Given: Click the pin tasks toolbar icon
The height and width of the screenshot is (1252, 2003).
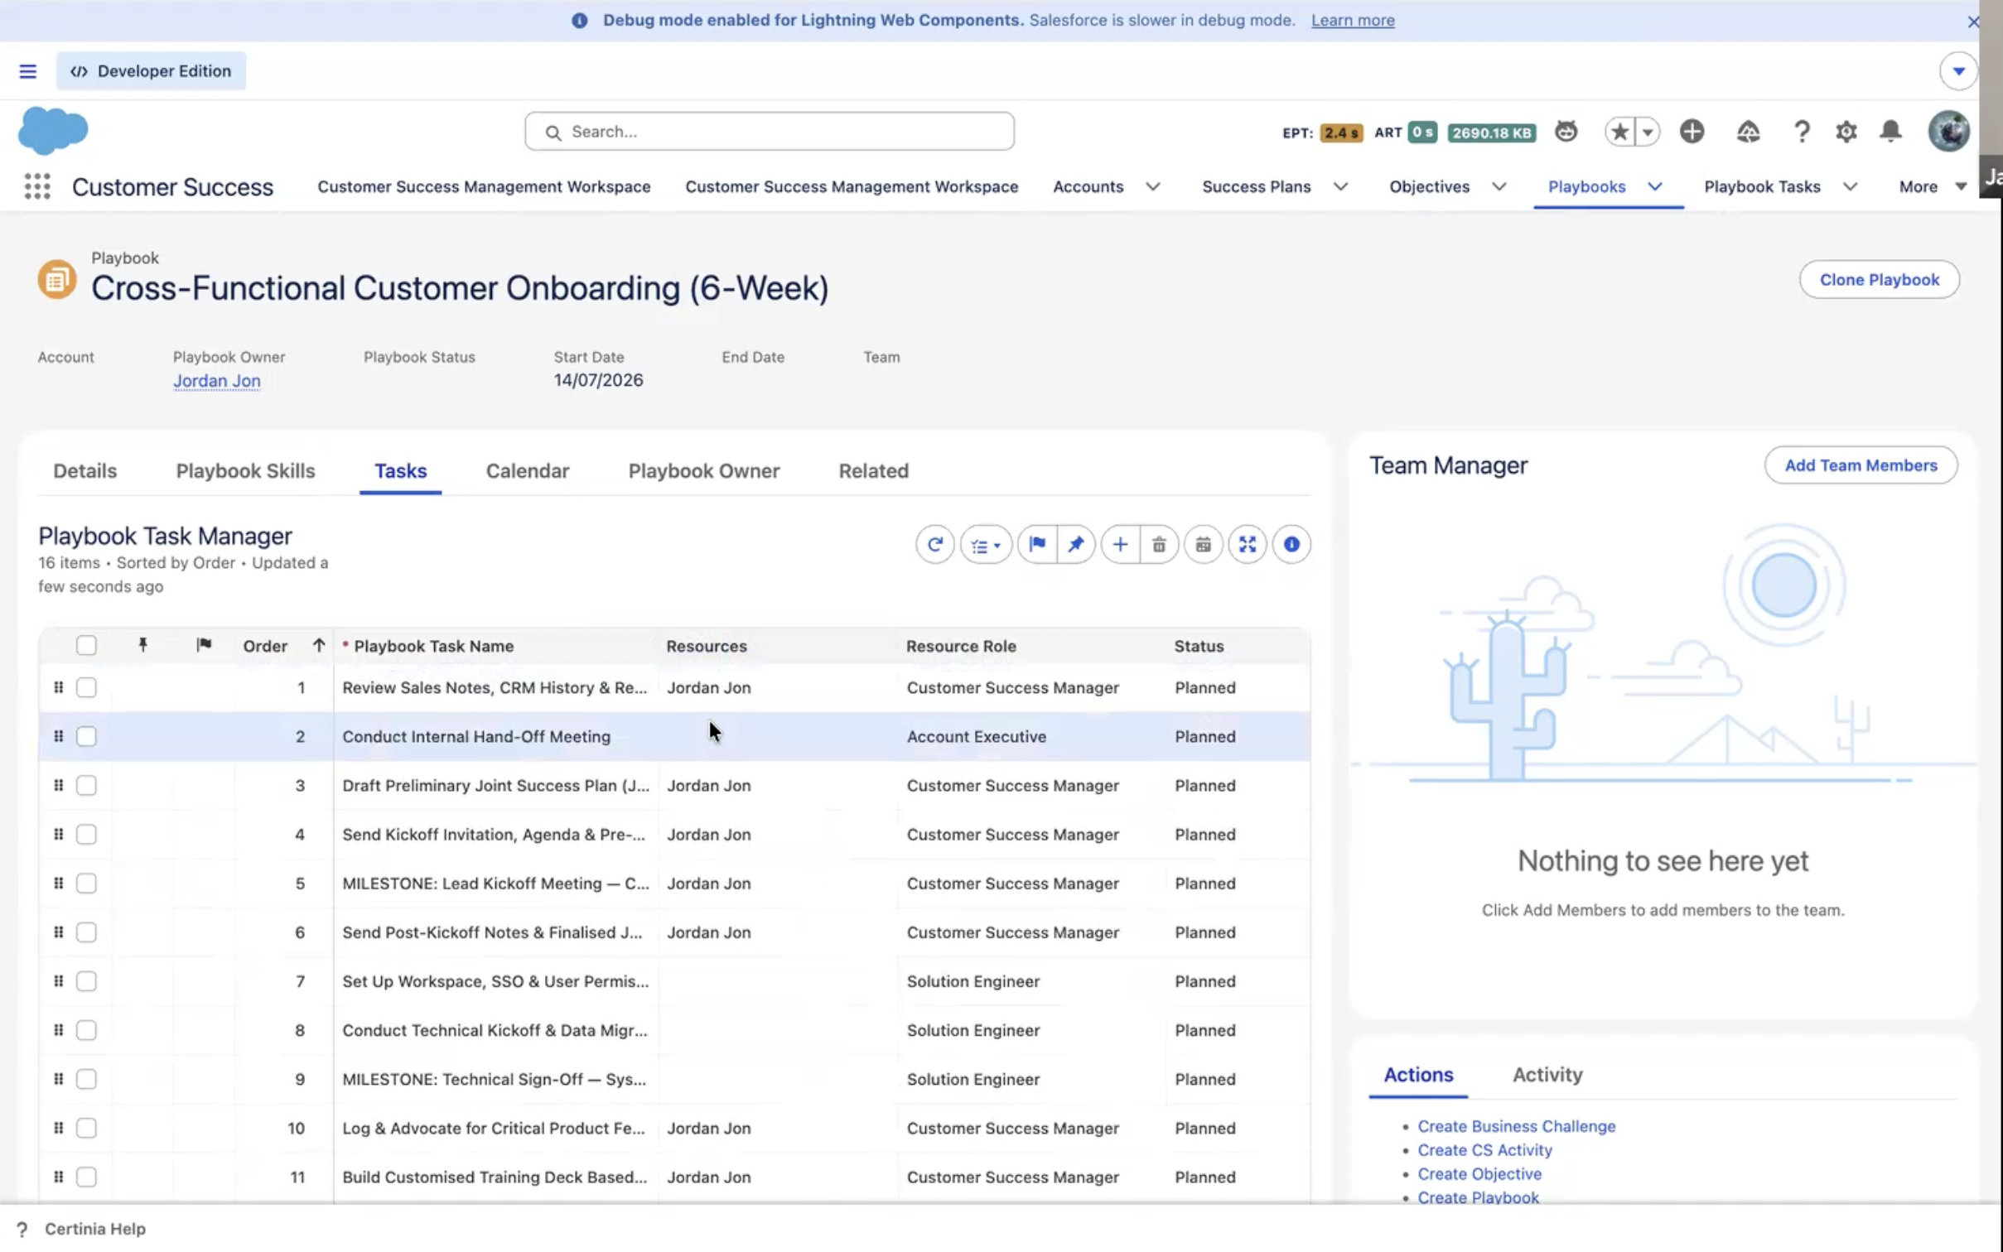Looking at the screenshot, I should (x=1075, y=544).
